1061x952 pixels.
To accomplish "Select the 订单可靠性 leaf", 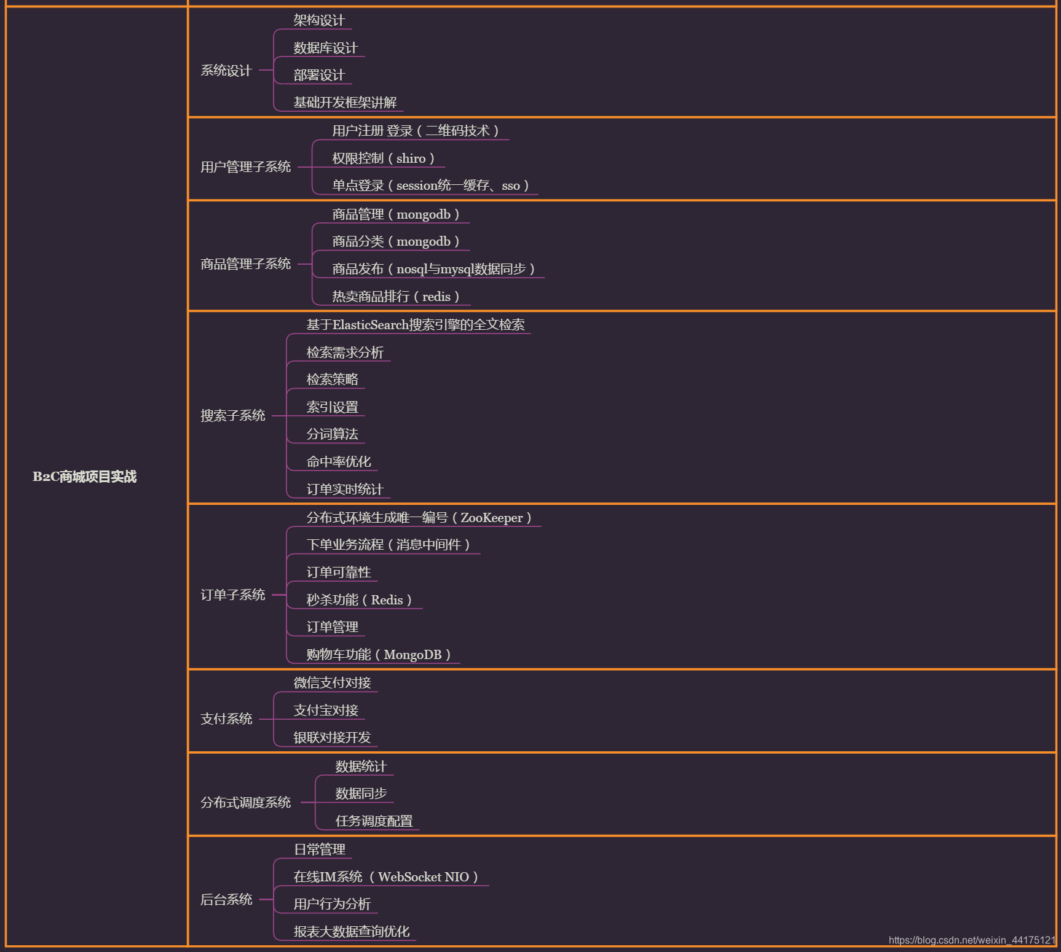I will pyautogui.click(x=339, y=572).
